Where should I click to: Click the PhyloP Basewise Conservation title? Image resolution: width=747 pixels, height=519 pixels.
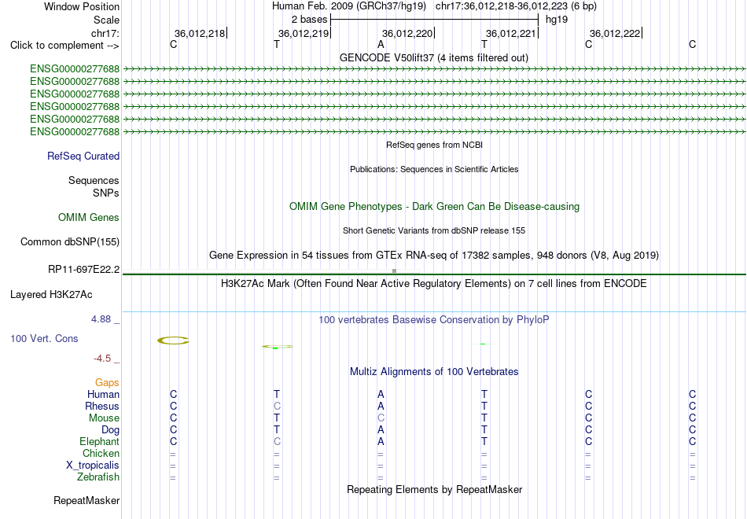coord(434,320)
